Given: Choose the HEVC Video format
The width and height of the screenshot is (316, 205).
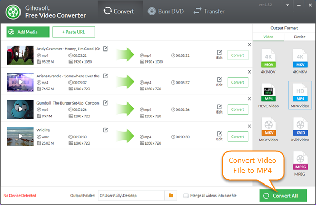Looking at the screenshot, I should pos(268,95).
